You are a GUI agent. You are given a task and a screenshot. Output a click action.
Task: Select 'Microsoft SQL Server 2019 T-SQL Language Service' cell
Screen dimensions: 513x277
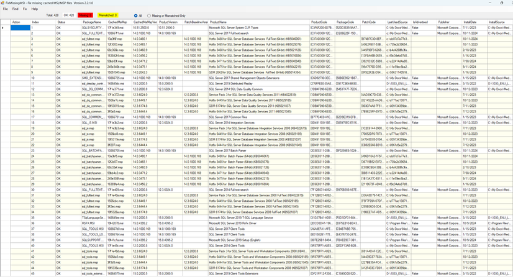(x=259, y=218)
